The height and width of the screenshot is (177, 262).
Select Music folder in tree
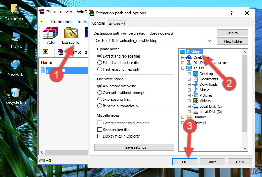coord(204,90)
